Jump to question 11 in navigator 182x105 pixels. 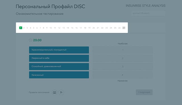click(55, 28)
